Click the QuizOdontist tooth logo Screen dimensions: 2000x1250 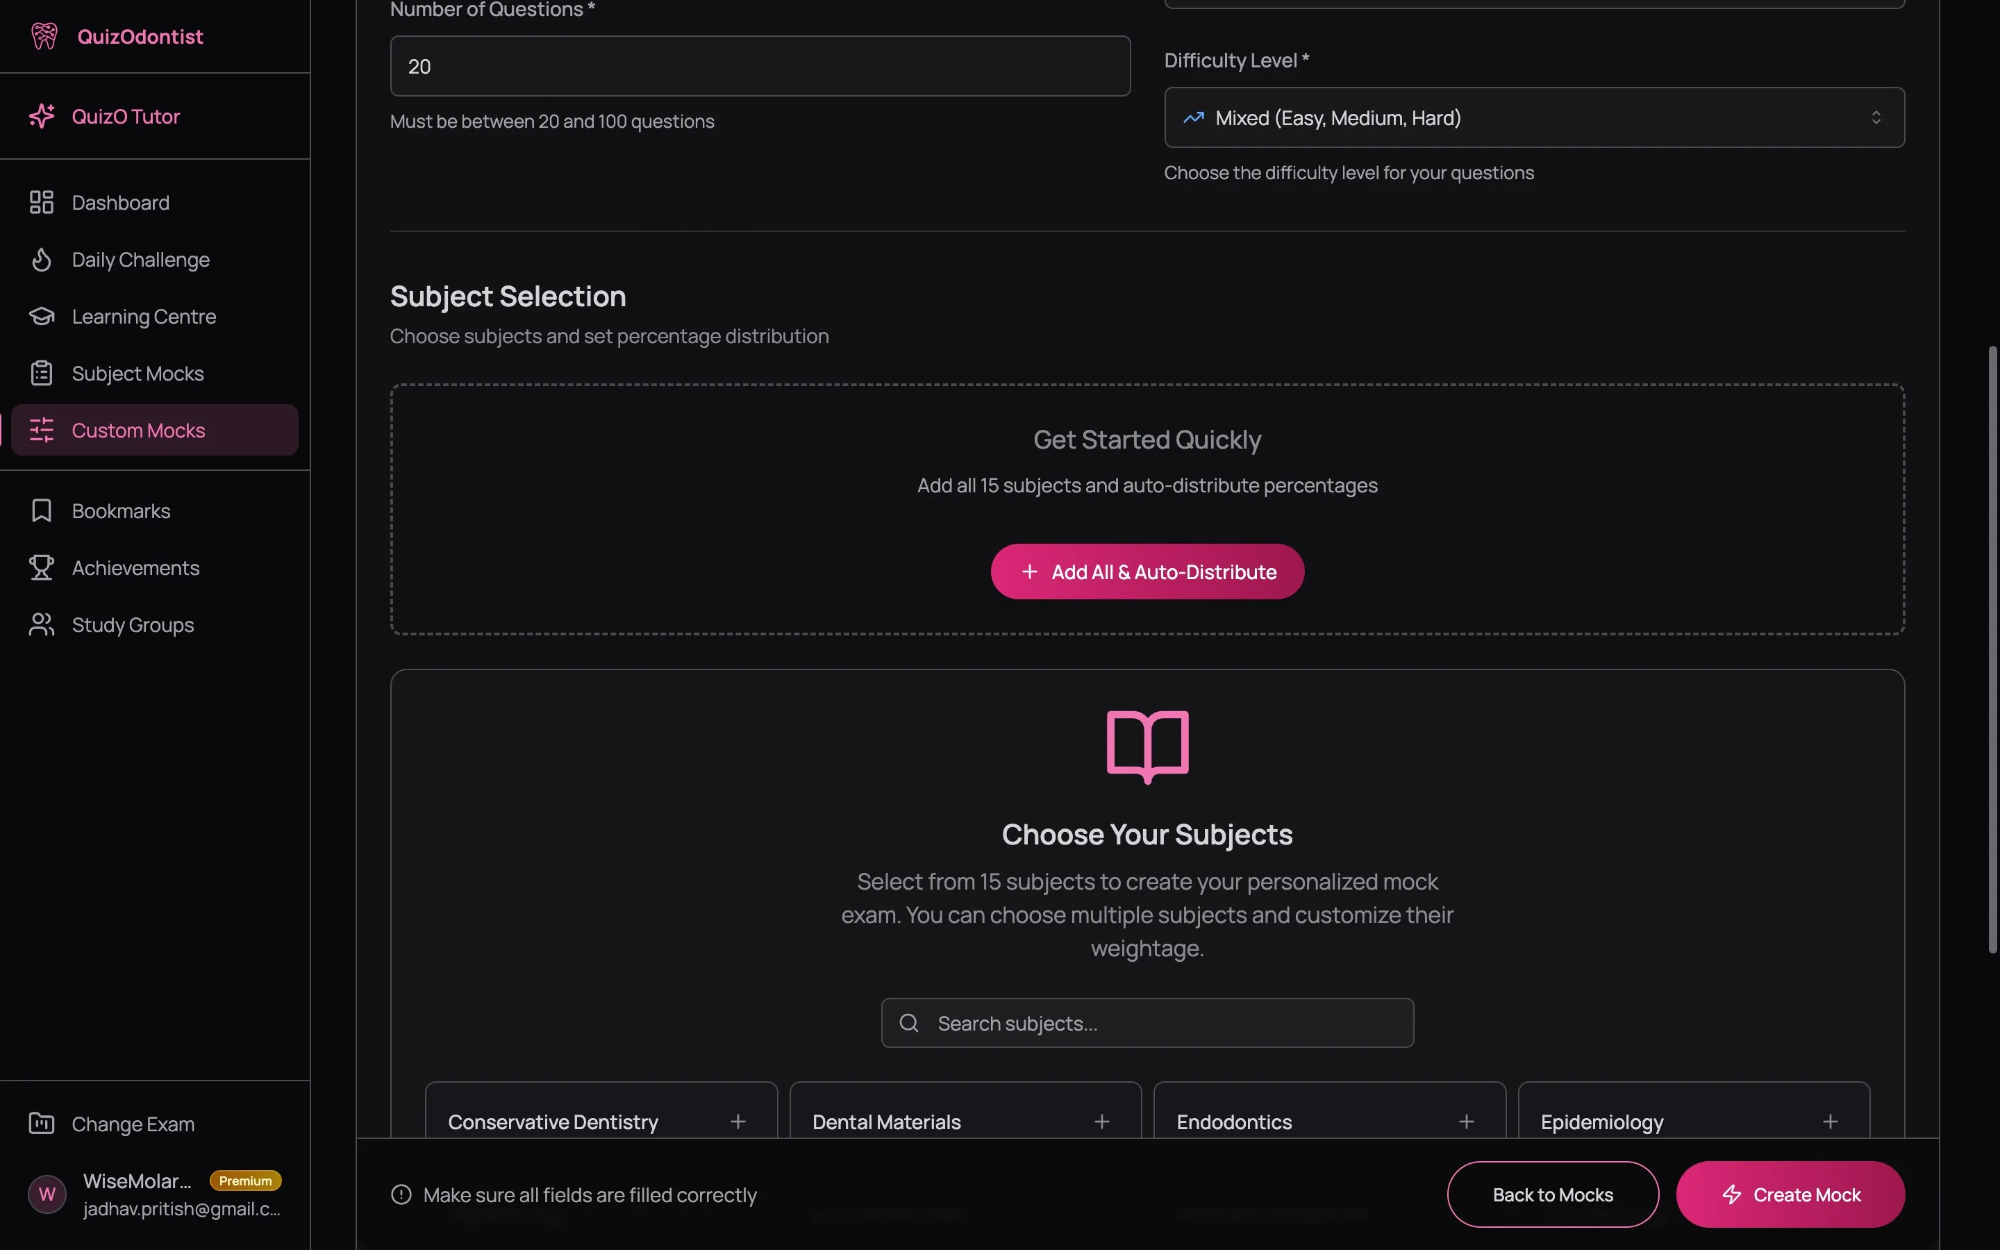click(x=43, y=35)
